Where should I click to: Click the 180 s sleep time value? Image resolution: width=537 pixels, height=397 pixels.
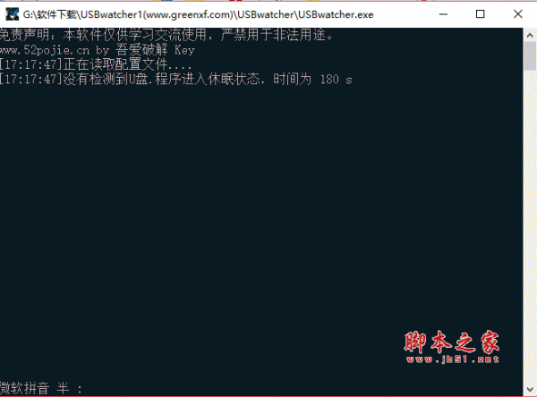[336, 80]
